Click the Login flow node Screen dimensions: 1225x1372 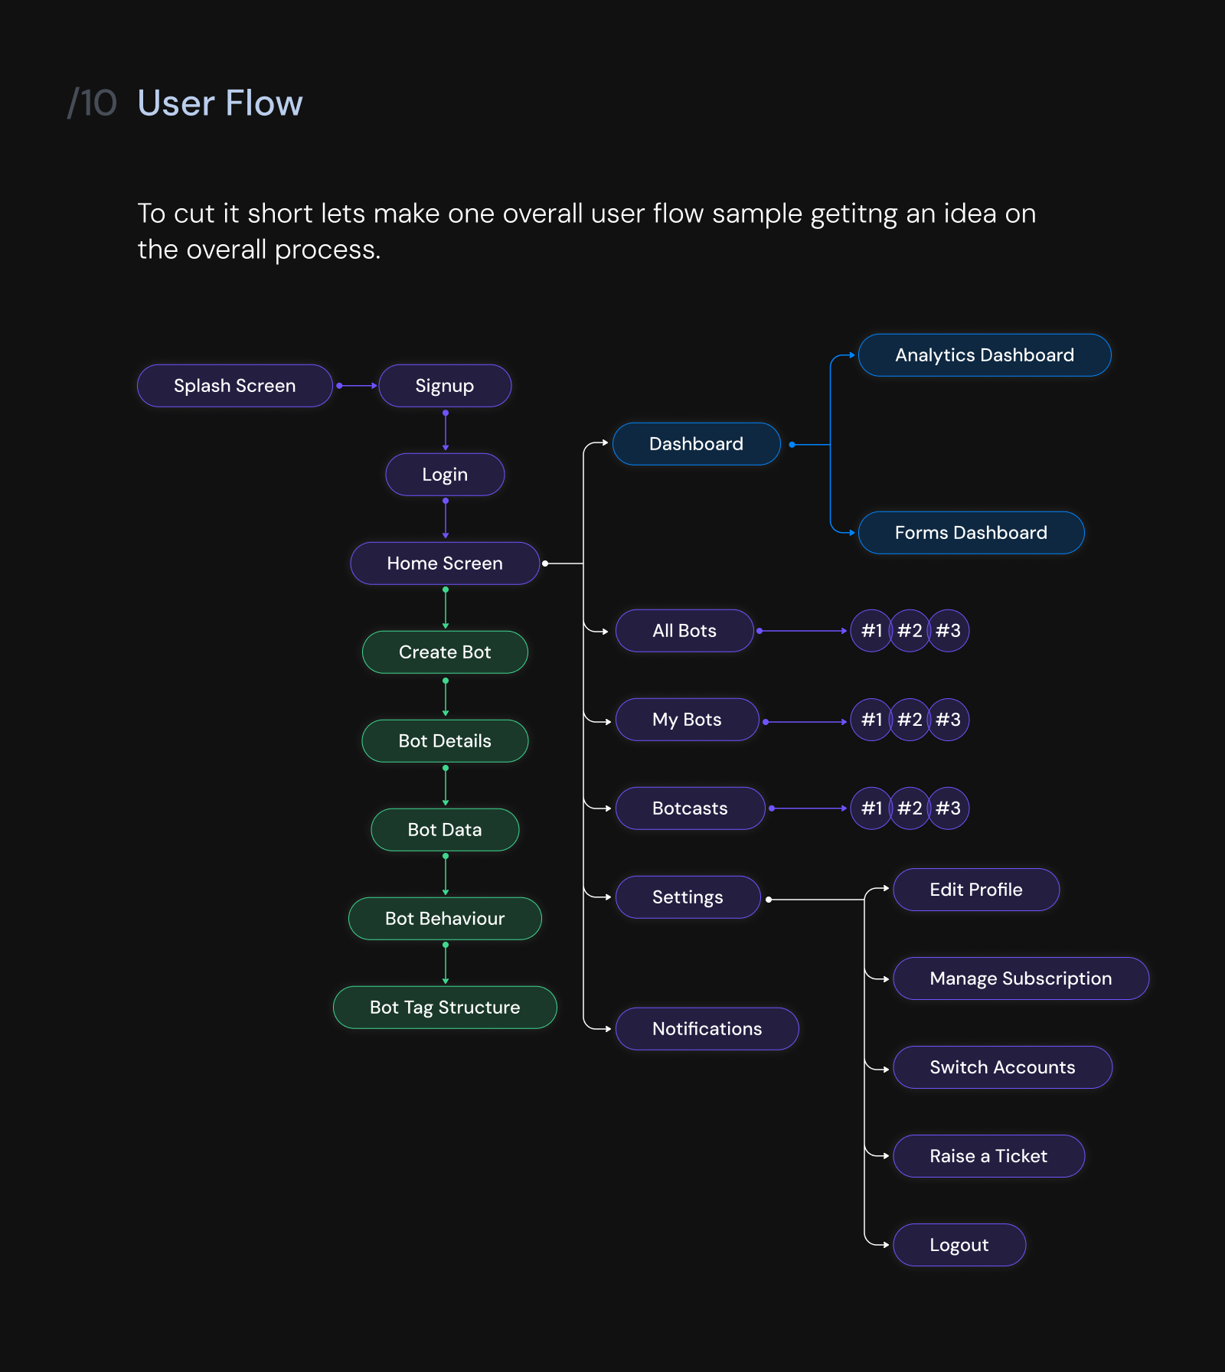point(445,475)
